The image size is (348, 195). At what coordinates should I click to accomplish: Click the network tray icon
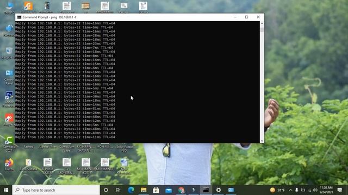(309, 190)
